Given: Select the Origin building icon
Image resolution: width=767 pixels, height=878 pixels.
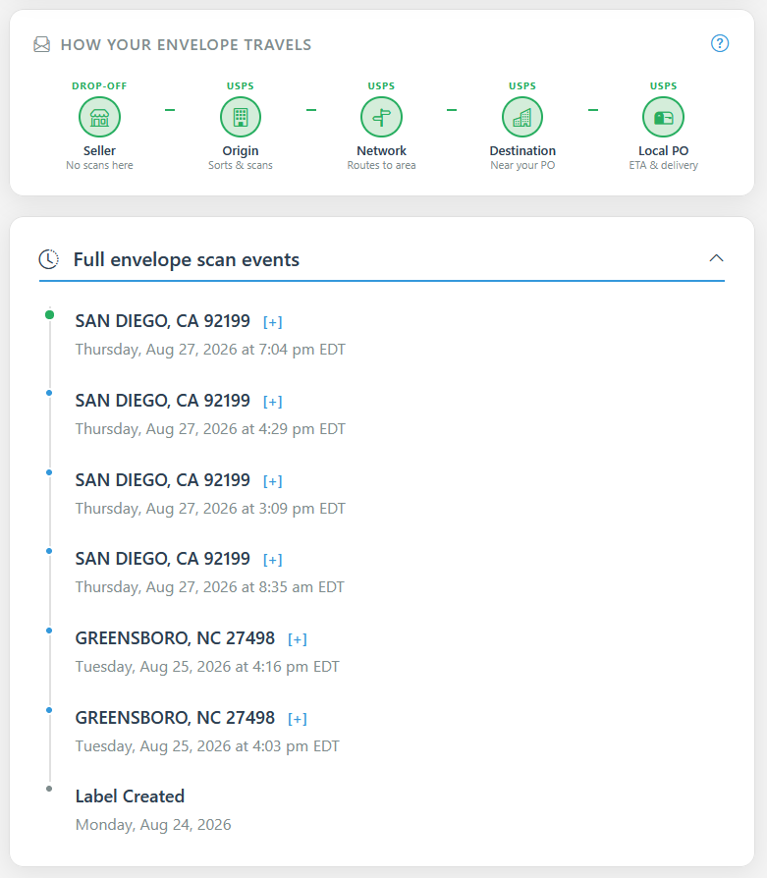Looking at the screenshot, I should point(241,117).
